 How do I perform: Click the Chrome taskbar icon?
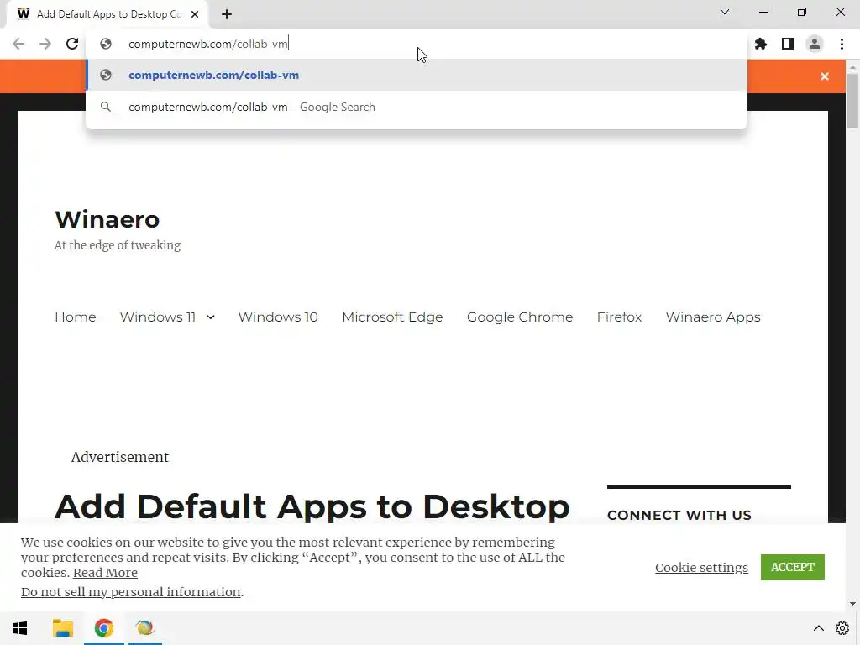coord(103,628)
